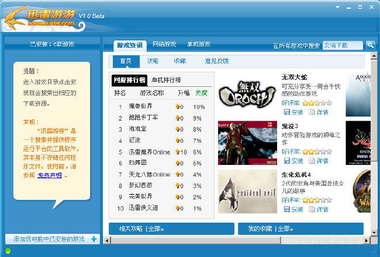Click the 魔兽世界 ranking entry
This screenshot has height=257, width=380.
pos(140,106)
